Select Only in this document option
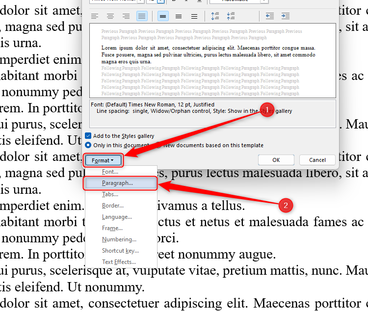Viewport: 368px width, 312px height. click(88, 145)
